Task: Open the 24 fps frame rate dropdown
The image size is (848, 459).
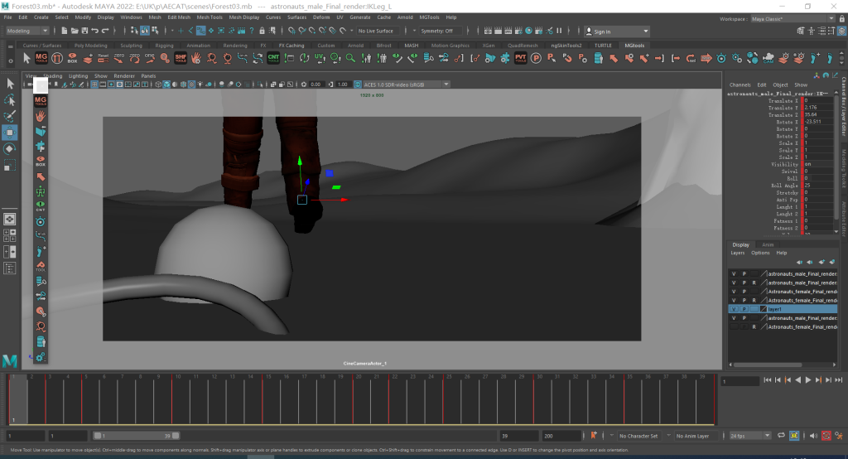Action: pos(750,436)
